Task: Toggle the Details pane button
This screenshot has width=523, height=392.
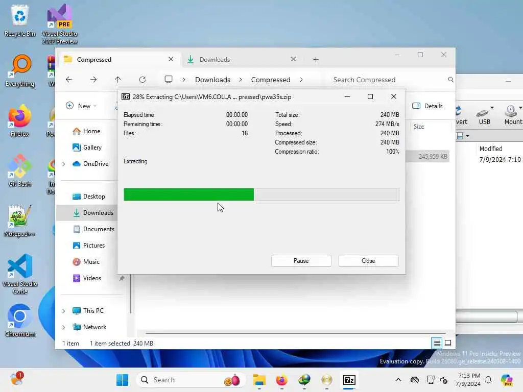Action: click(427, 106)
